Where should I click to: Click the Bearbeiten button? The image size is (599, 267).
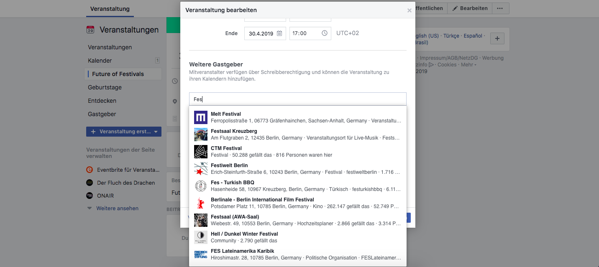click(x=470, y=8)
